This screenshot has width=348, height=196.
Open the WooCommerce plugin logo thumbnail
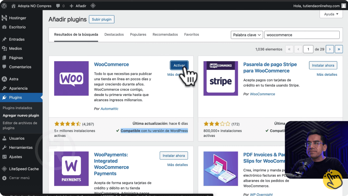click(x=71, y=78)
